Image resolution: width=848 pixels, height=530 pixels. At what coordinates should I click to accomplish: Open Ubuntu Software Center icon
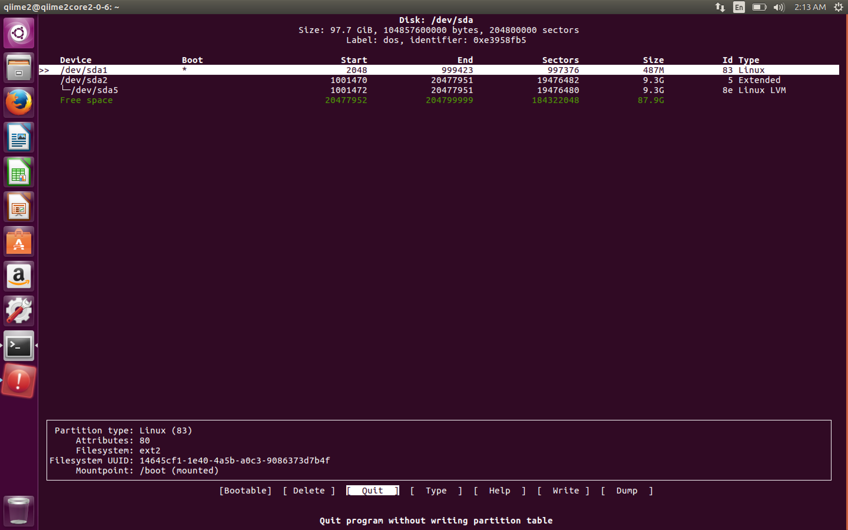point(19,241)
